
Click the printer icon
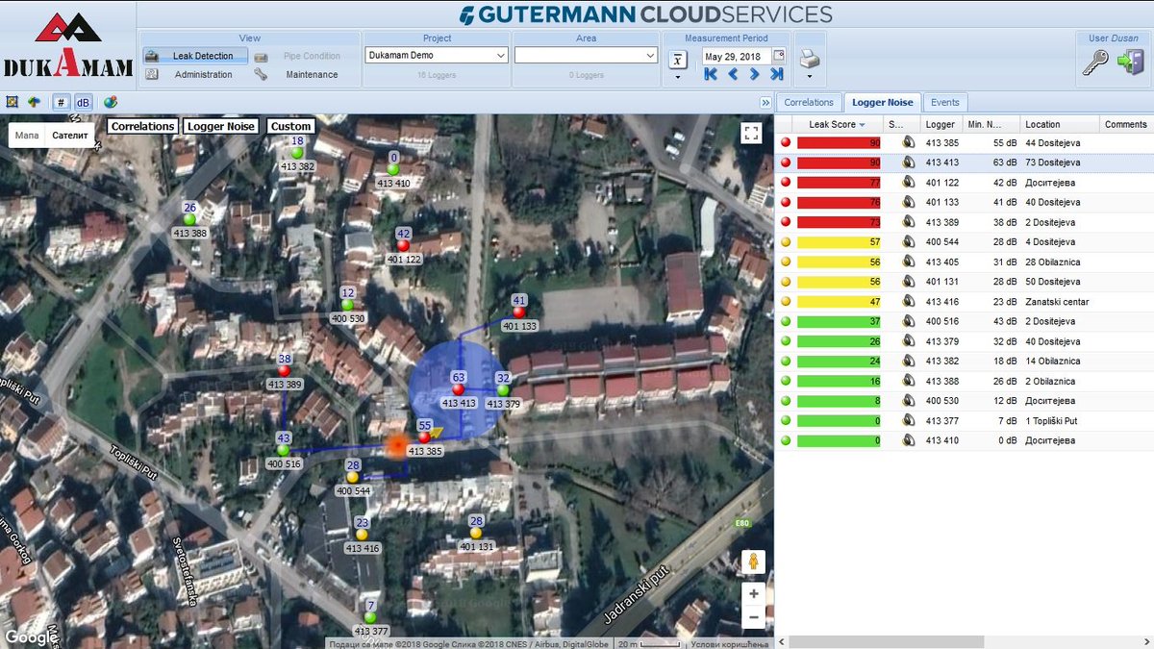pyautogui.click(x=810, y=59)
